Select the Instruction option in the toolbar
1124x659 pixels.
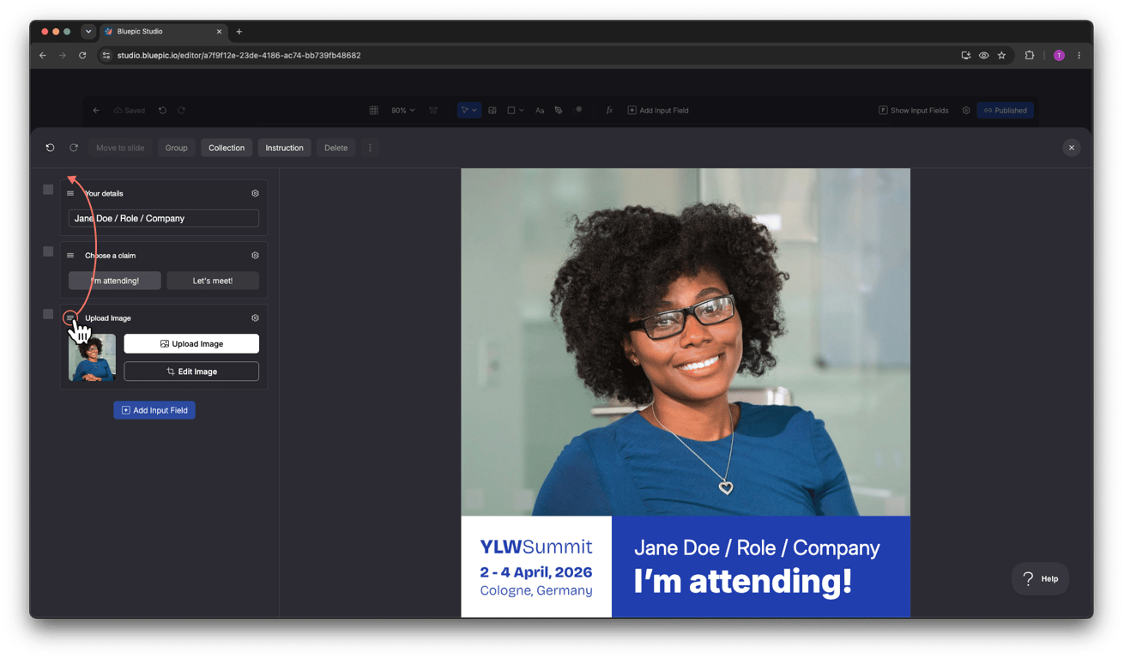coord(284,148)
